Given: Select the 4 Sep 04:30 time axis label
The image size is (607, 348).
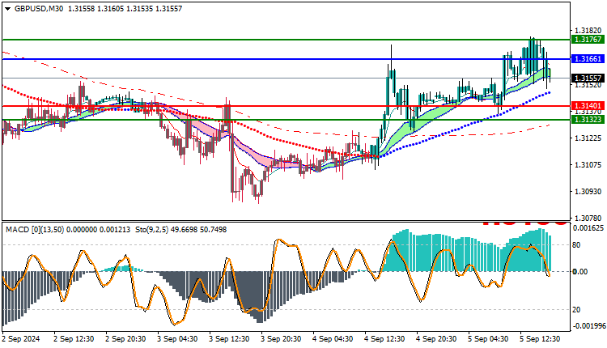Looking at the screenshot, I should [x=333, y=339].
